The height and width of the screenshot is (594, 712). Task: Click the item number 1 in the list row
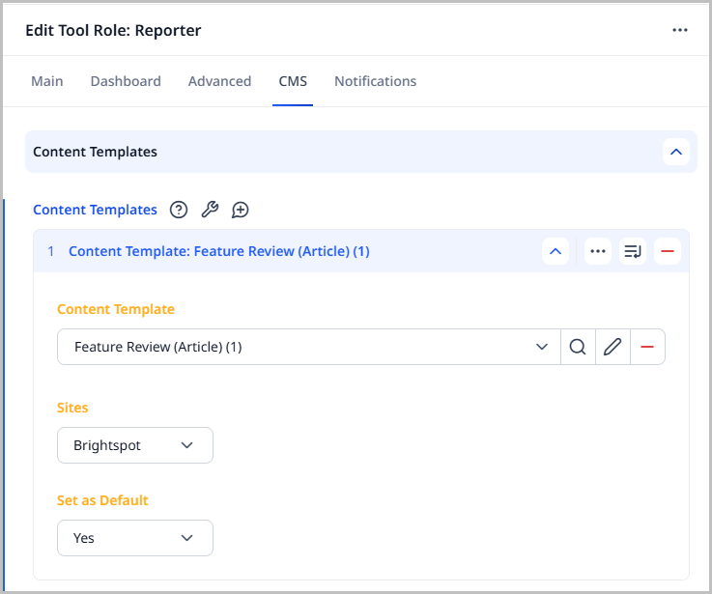click(51, 251)
